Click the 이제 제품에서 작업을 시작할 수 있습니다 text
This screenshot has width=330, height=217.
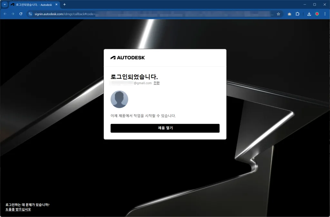coord(143,116)
